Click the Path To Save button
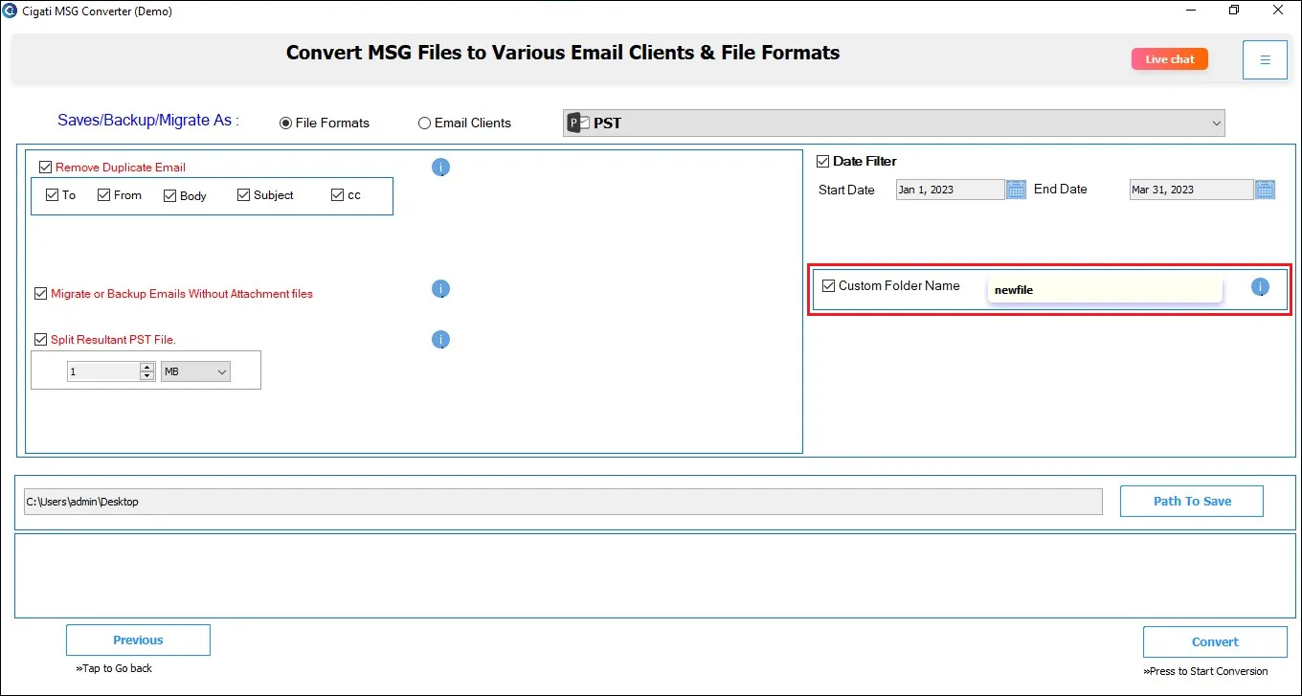 click(1192, 501)
